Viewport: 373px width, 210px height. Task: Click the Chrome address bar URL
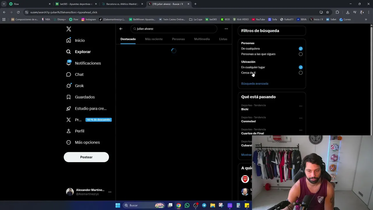point(64,12)
